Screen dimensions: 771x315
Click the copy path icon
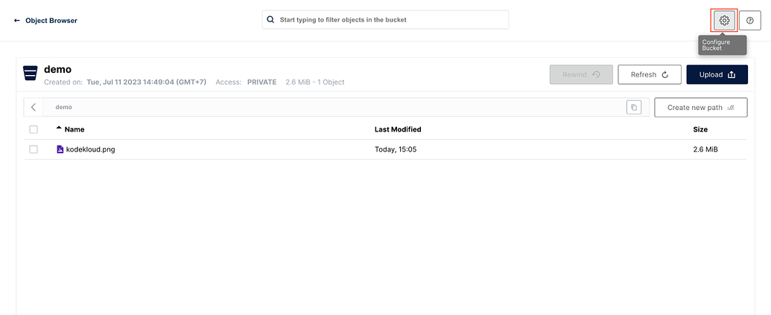click(633, 108)
